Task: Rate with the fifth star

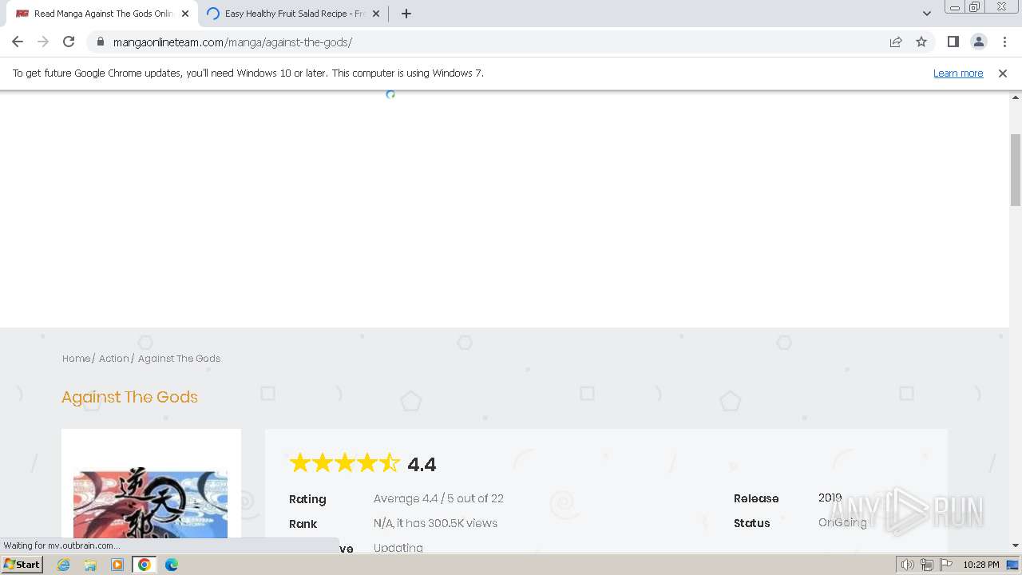Action: (x=389, y=462)
